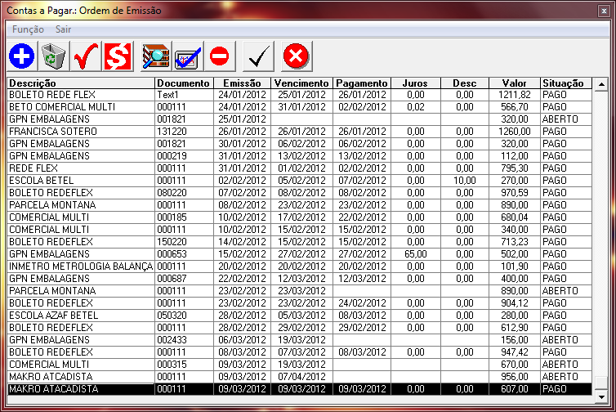This screenshot has height=412, width=616.
Task: Click the Desc cell 10,00
Action: [464, 181]
